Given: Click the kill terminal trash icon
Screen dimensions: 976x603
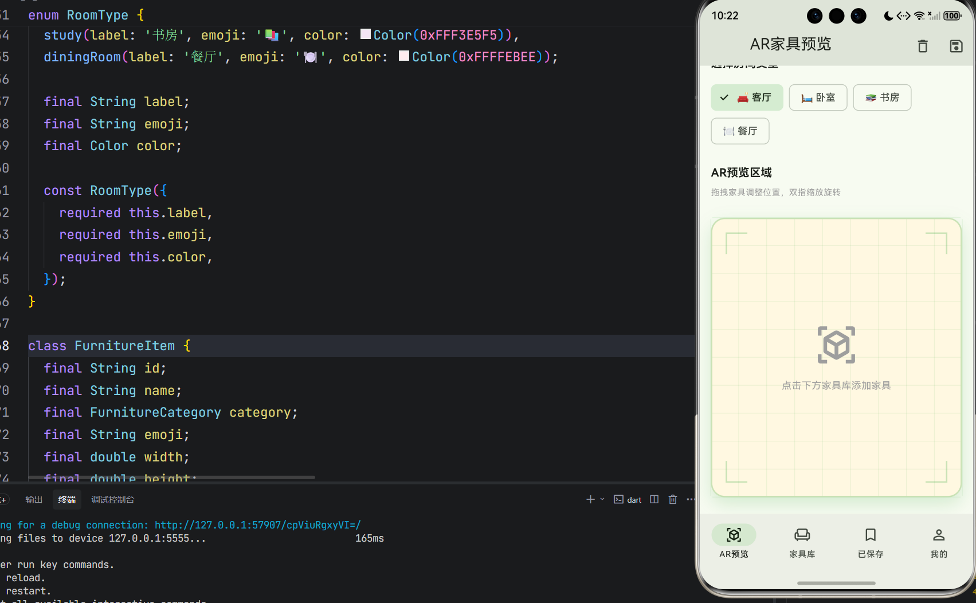Looking at the screenshot, I should (673, 499).
